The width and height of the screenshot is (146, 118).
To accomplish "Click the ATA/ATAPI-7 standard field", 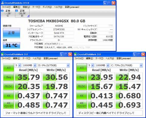I will [x=79, y=44].
